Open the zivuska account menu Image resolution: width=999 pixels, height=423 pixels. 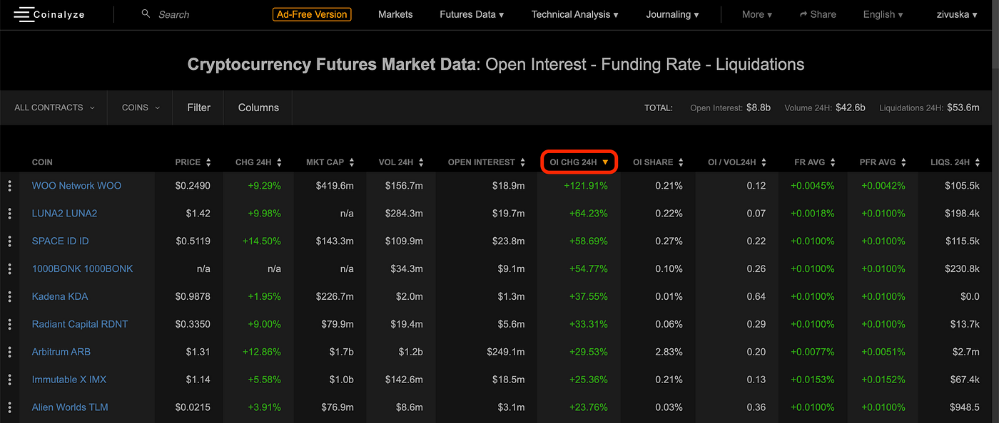click(x=957, y=14)
